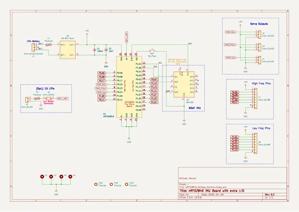Click the J7 Conn_01x08 connector symbol
Image resolution: width=299 pixels, height=212 pixels.
256,99
